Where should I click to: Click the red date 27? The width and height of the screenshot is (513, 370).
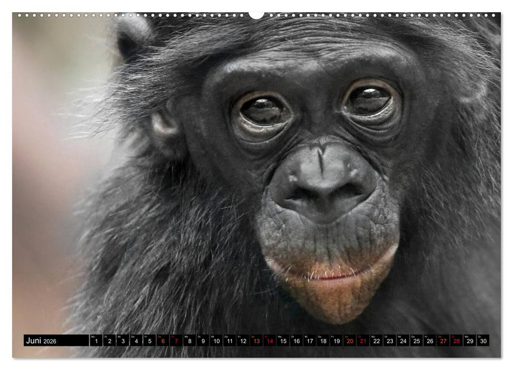point(443,341)
